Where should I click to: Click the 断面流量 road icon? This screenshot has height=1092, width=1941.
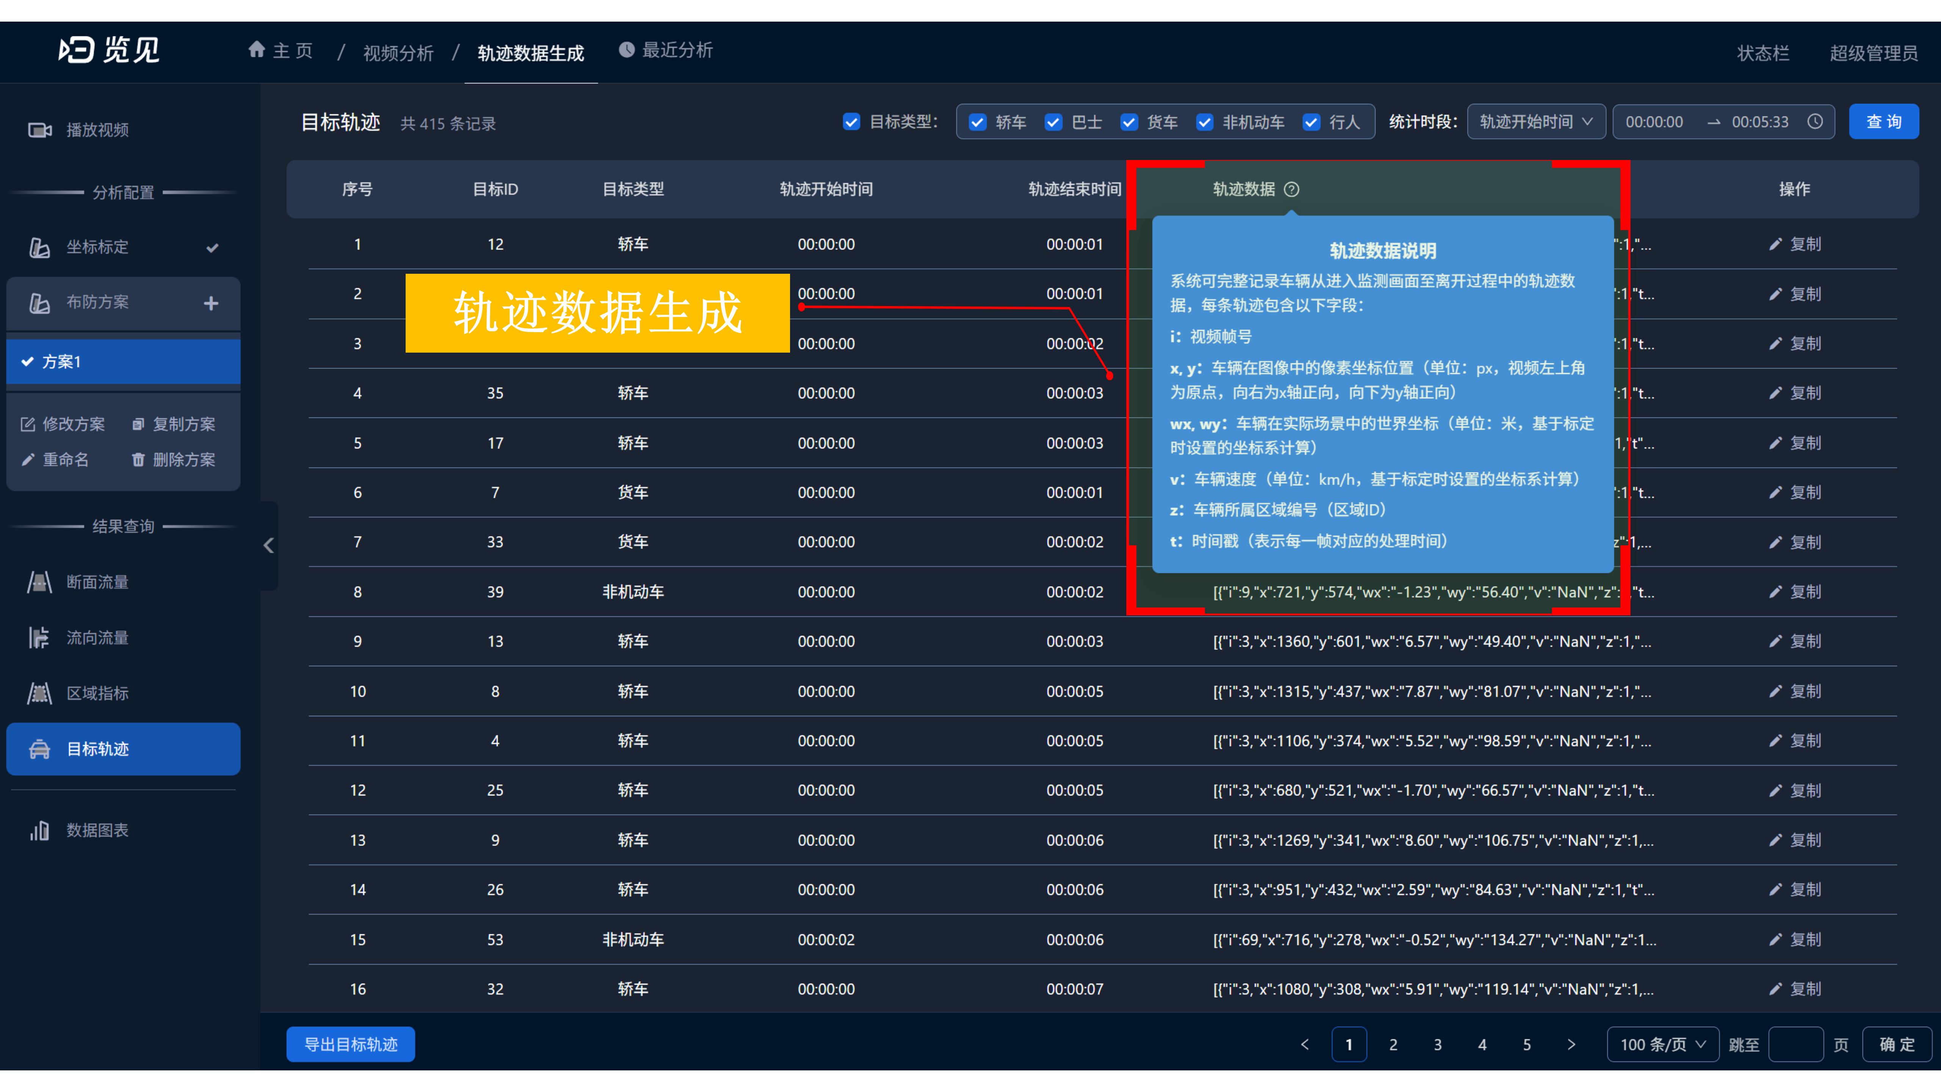pyautogui.click(x=39, y=582)
